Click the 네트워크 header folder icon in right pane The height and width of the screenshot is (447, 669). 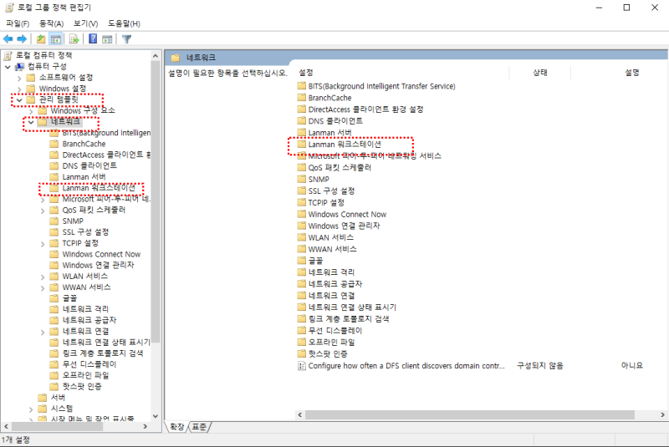[x=176, y=58]
